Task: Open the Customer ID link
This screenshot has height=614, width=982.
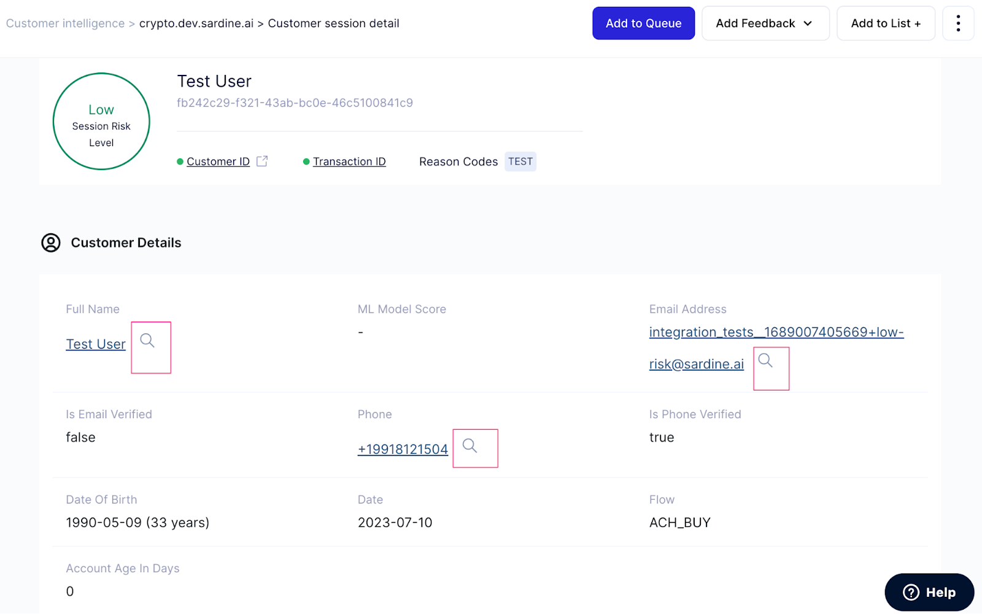Action: pos(218,161)
